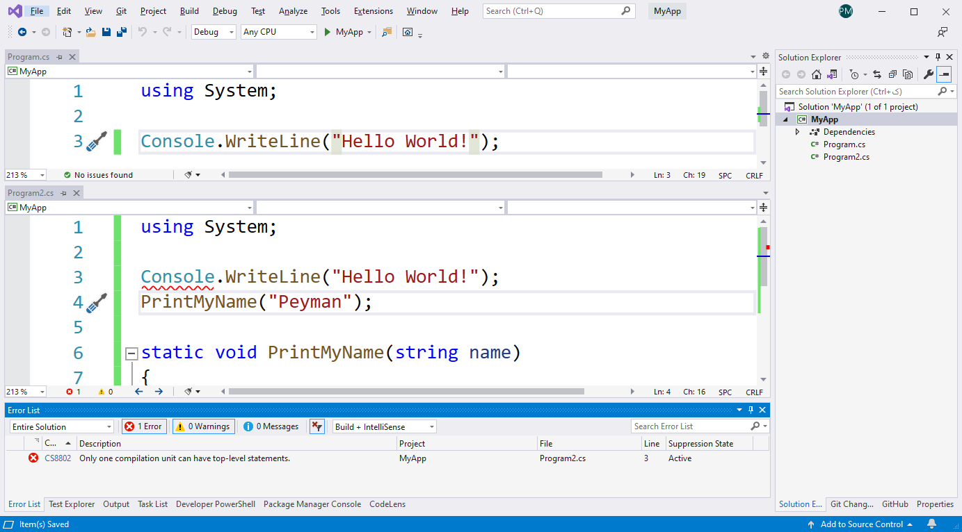Image resolution: width=962 pixels, height=532 pixels.
Task: Click the Open File folder icon
Action: (x=90, y=32)
